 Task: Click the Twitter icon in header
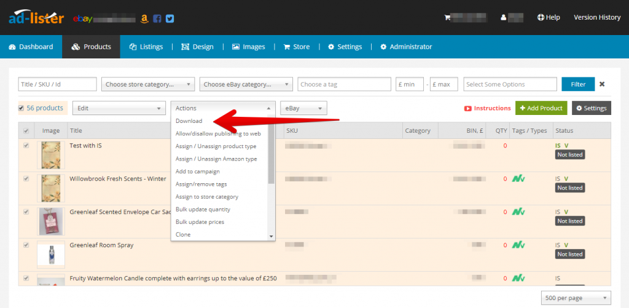[x=170, y=18]
